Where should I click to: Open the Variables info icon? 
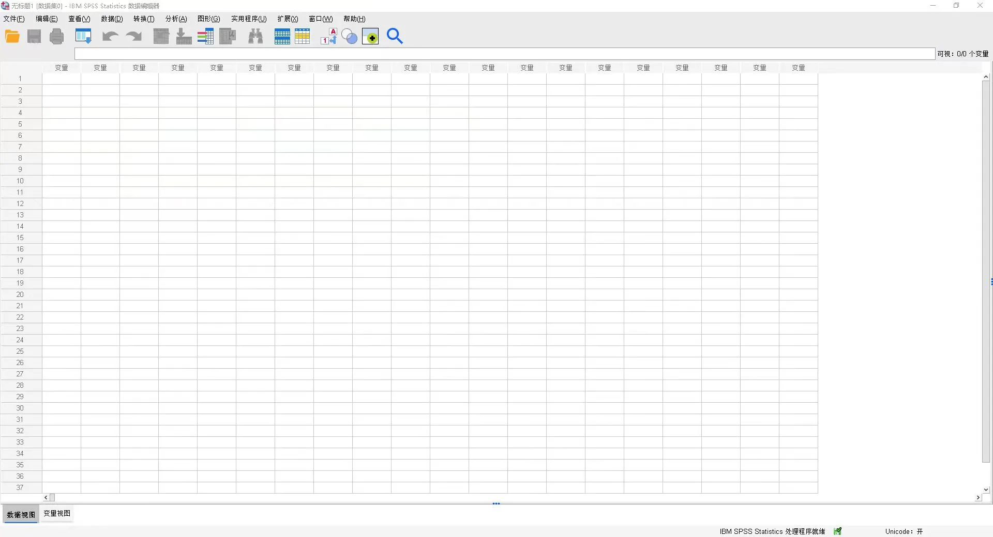pos(205,36)
